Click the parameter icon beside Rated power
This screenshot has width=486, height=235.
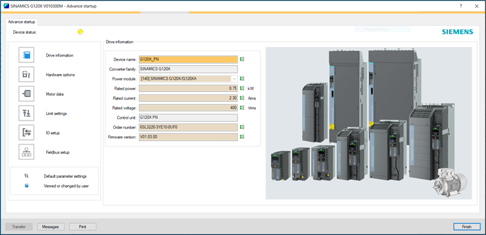[242, 88]
